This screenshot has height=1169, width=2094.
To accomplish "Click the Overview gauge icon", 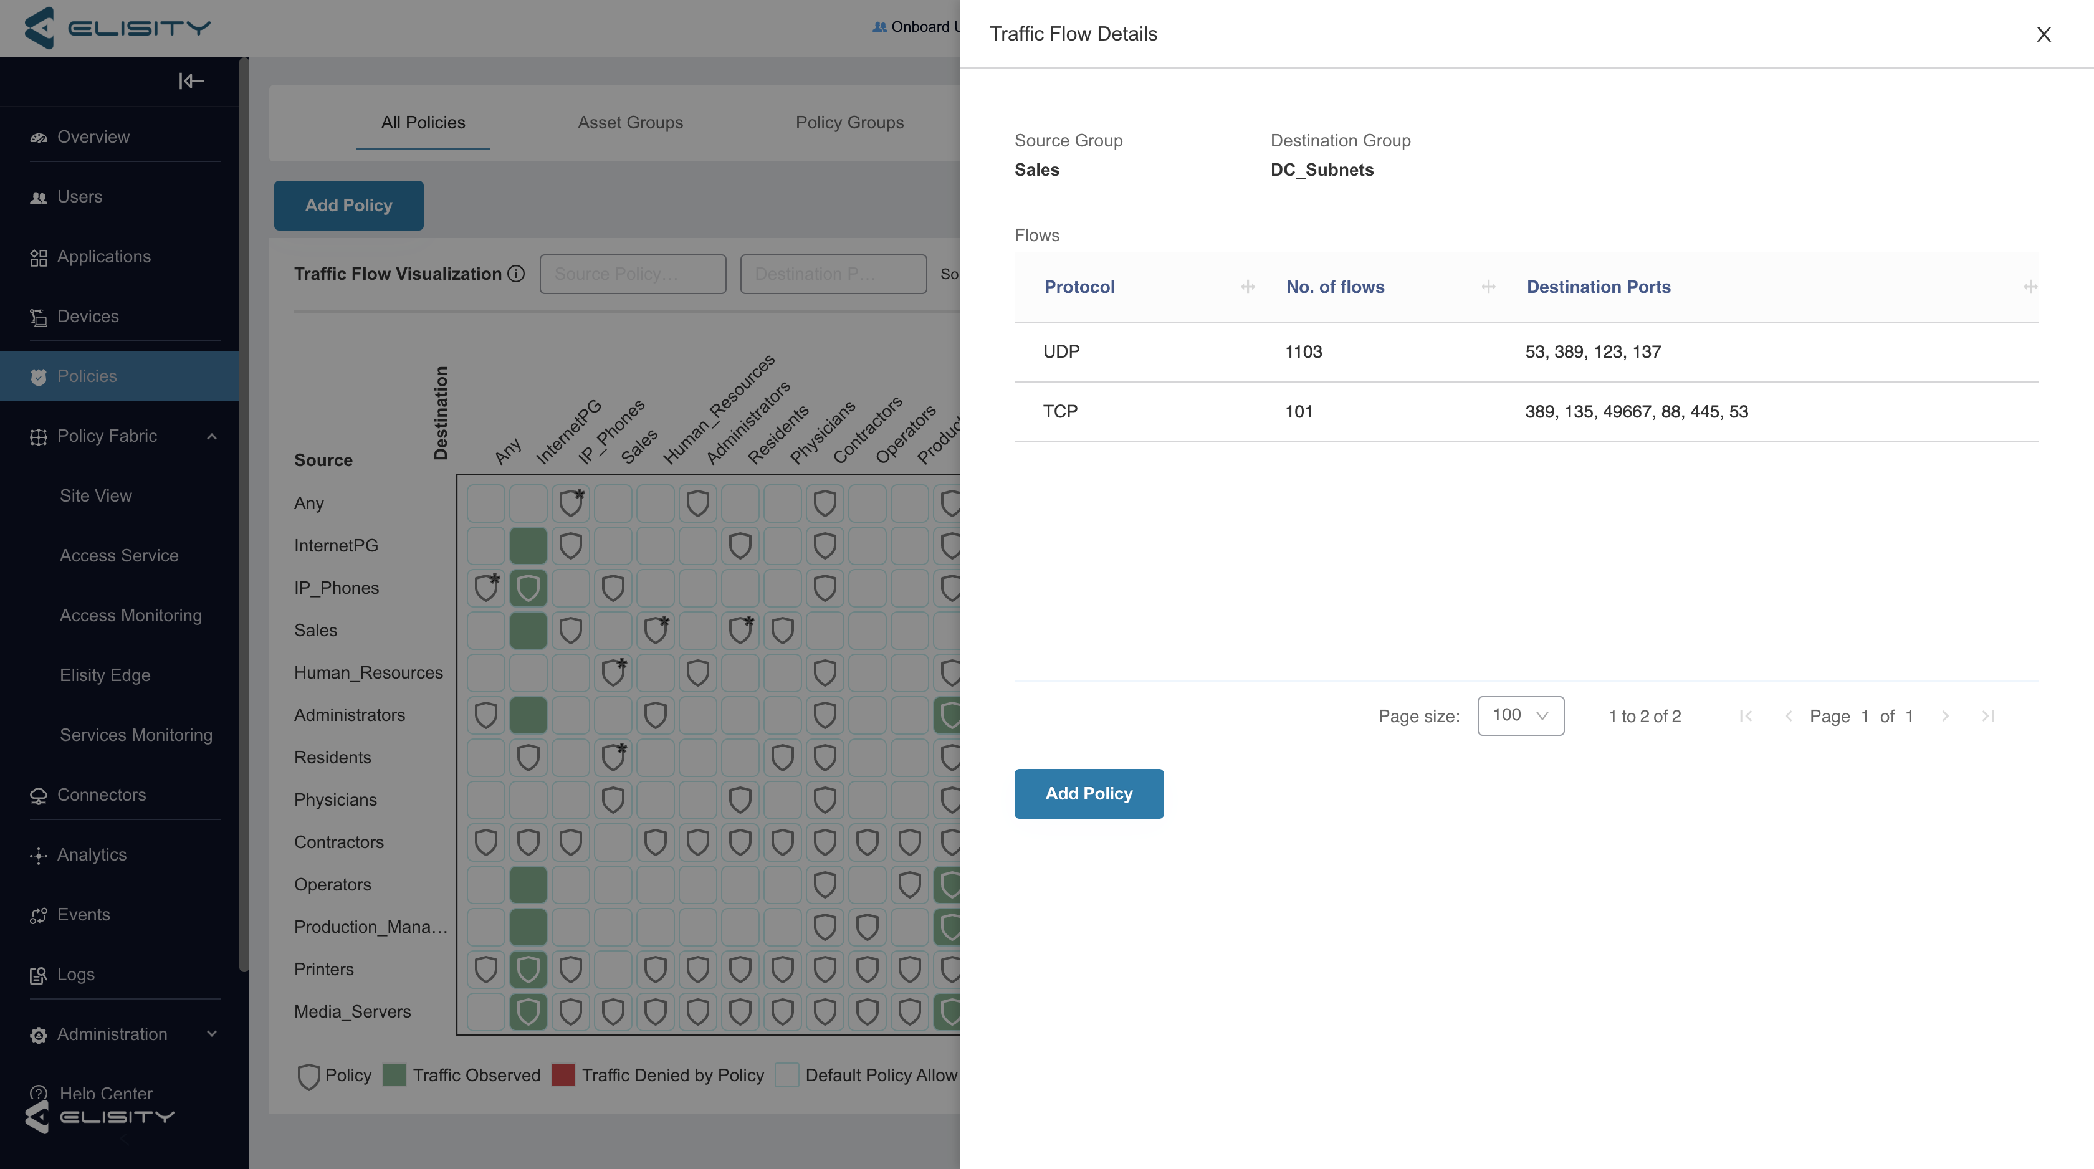I will (38, 137).
